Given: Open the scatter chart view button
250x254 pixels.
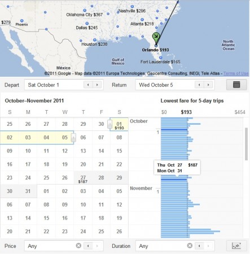Looking at the screenshot, I should coord(236,246).
